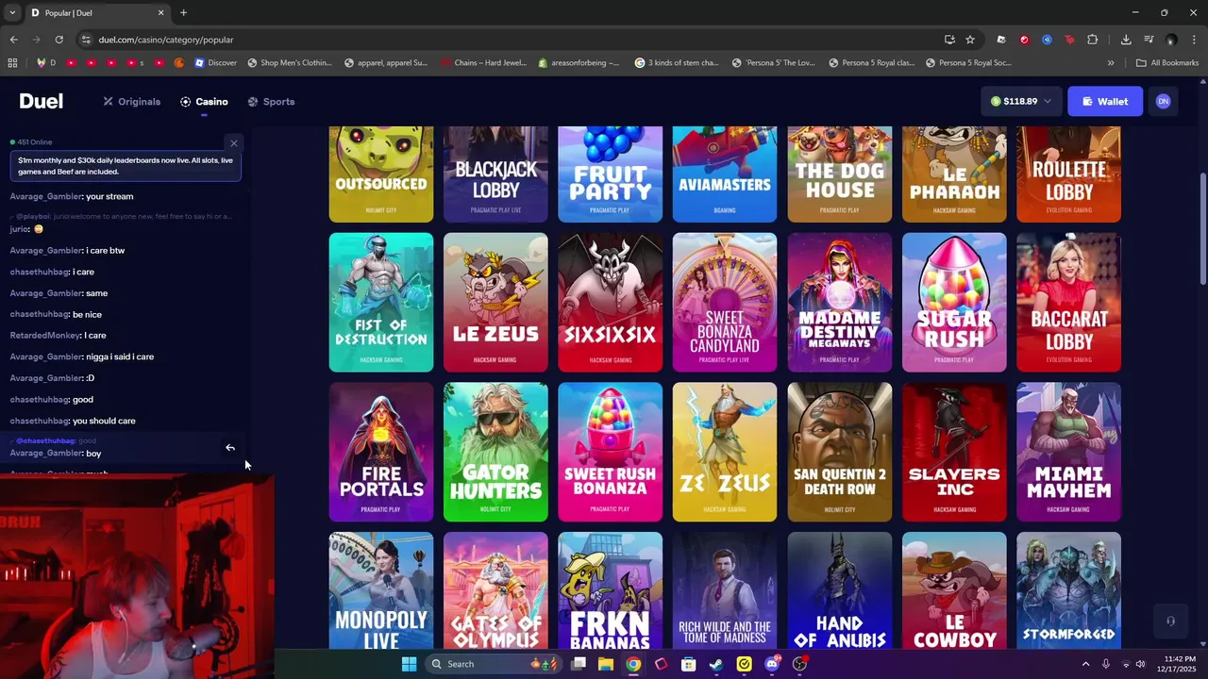The height and width of the screenshot is (679, 1208).
Task: Open the Hand of Anubis slot
Action: pos(840,590)
